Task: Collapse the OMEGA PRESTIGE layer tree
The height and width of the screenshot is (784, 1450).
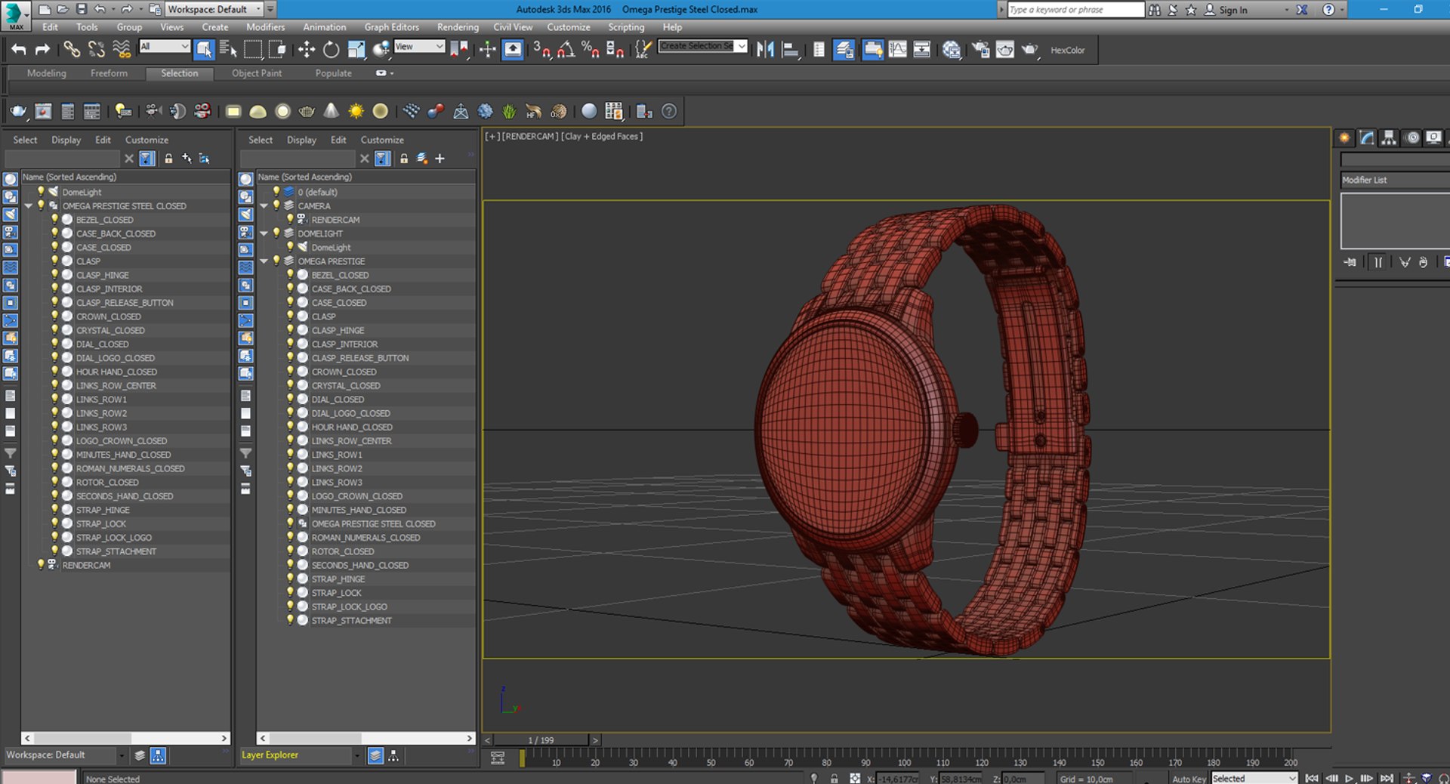Action: point(264,261)
